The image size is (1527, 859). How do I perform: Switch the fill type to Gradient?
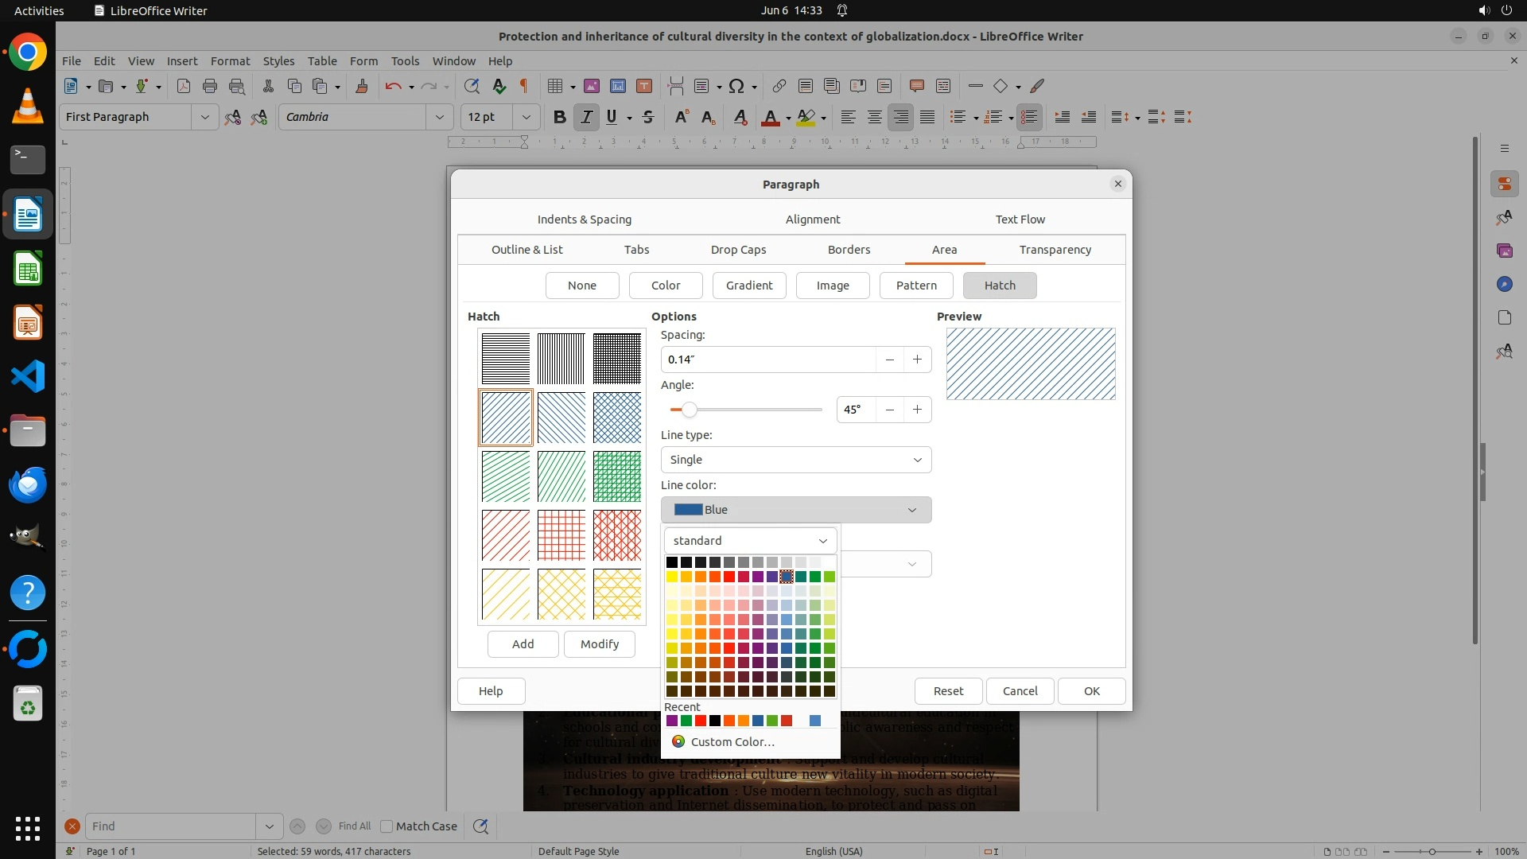coord(748,286)
